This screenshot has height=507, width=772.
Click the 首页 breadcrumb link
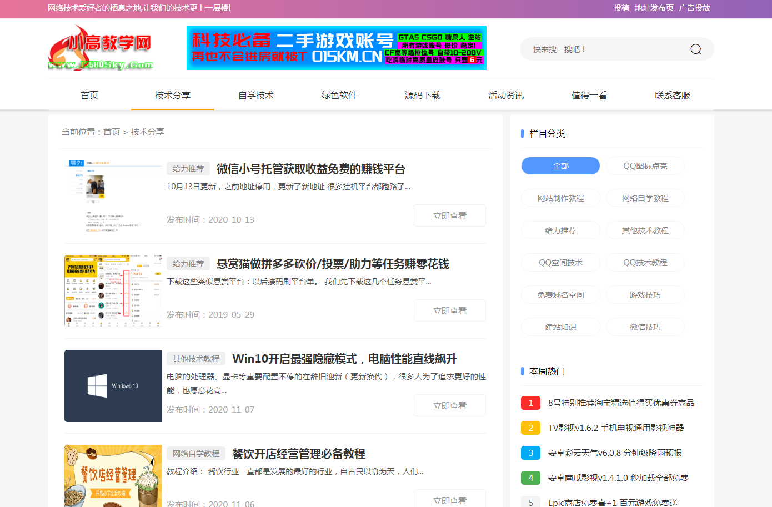tap(112, 132)
